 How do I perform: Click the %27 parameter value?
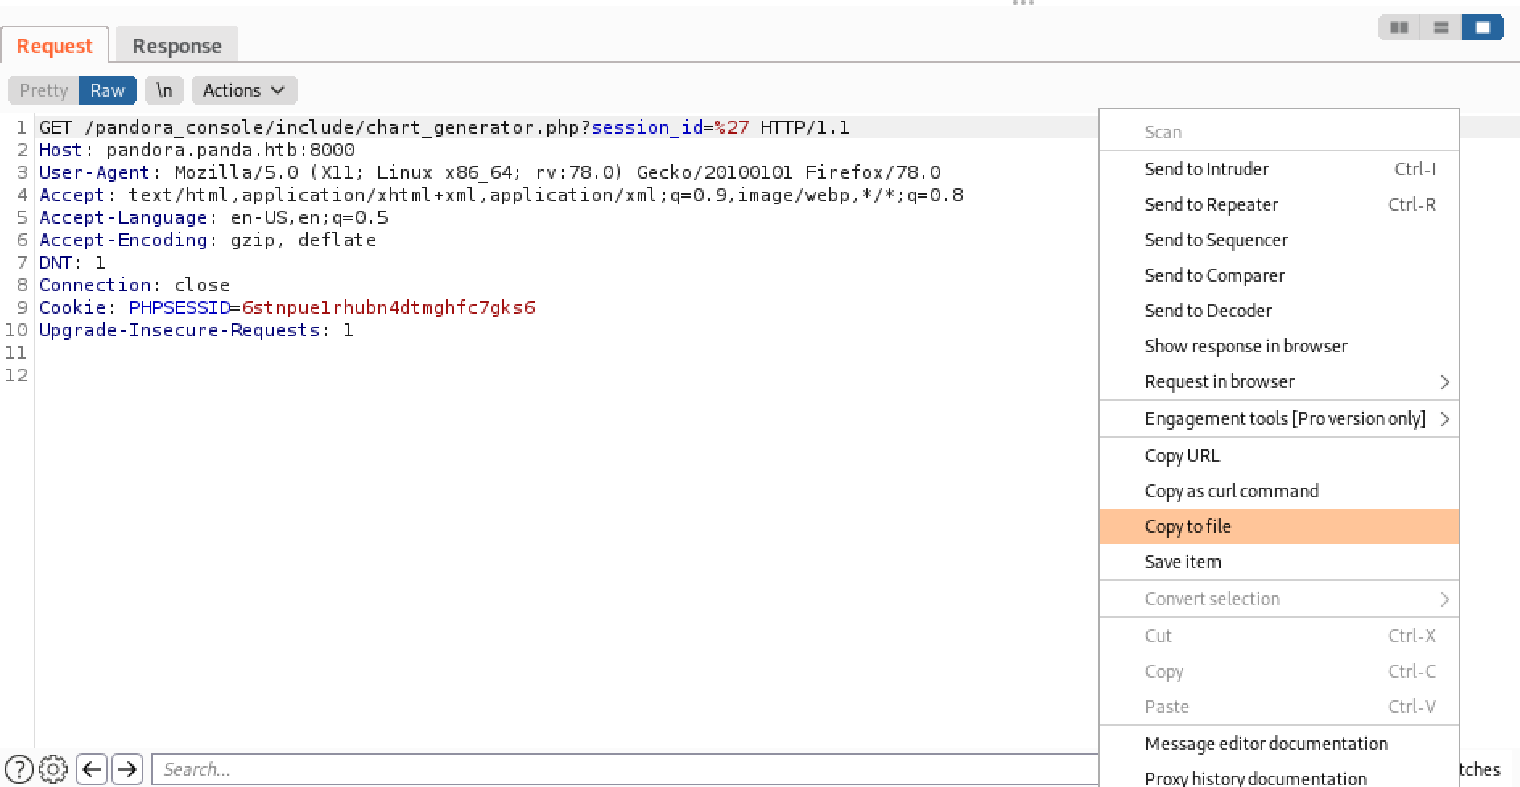click(732, 127)
